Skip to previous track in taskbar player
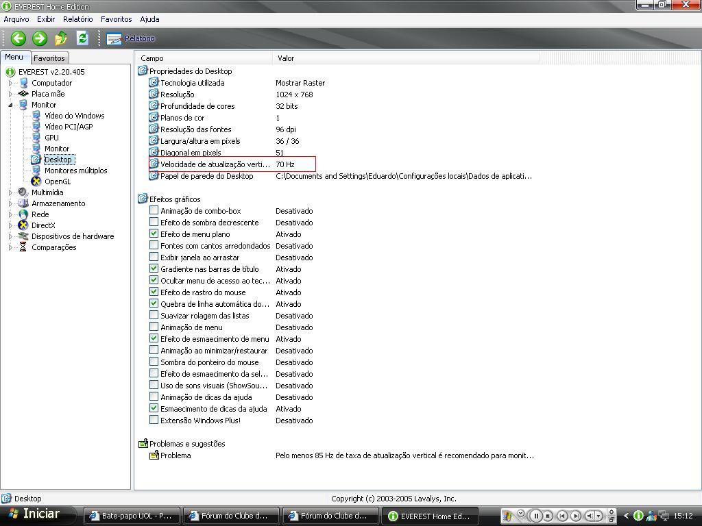Screen dimensions: 702x526 coord(562,516)
